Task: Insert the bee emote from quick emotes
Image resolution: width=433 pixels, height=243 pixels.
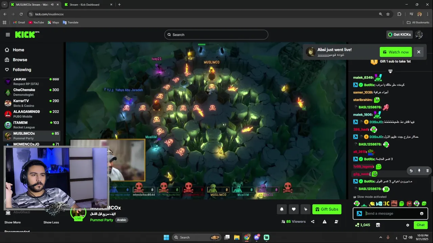Action: [372, 204]
